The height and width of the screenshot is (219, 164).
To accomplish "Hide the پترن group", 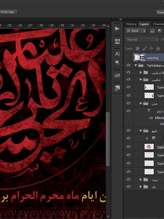I will 128,179.
